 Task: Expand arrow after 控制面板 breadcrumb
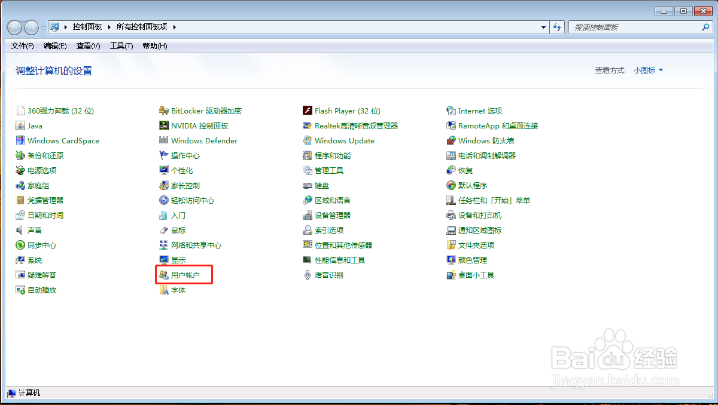[x=109, y=27]
